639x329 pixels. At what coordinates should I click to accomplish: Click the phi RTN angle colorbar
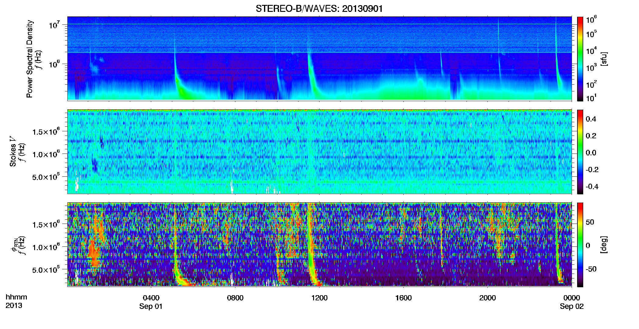pyautogui.click(x=580, y=245)
